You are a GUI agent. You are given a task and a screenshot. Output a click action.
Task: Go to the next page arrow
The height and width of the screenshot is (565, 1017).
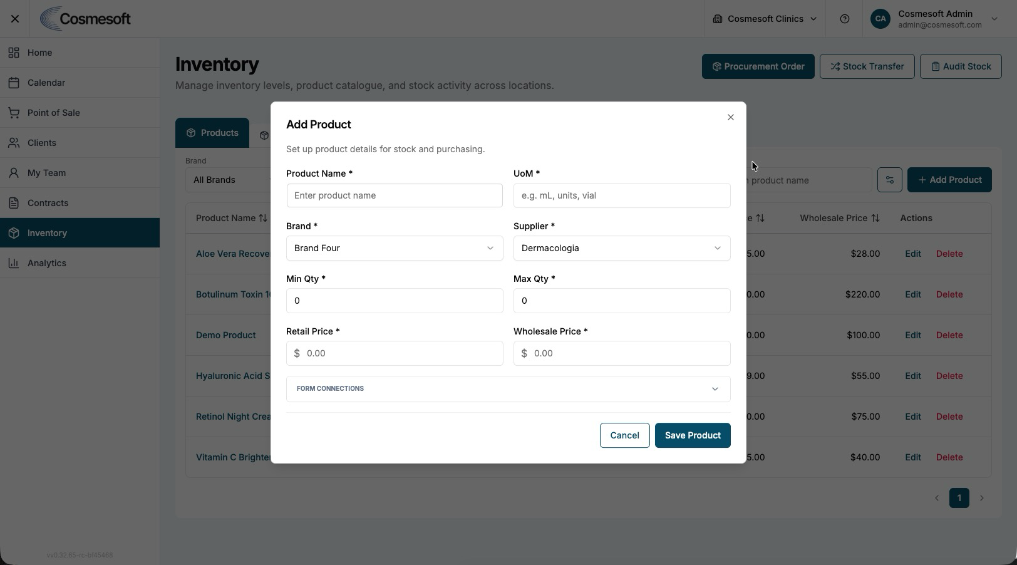click(981, 498)
